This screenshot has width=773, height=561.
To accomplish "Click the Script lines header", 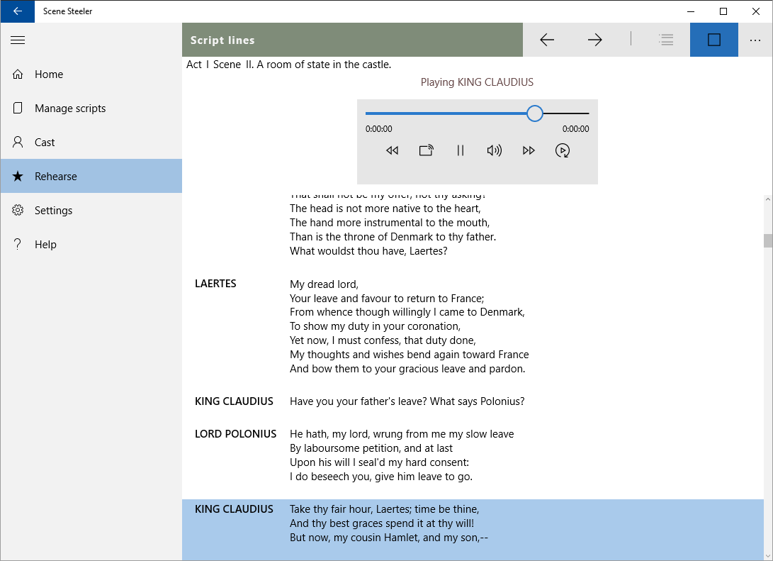I will pos(222,40).
